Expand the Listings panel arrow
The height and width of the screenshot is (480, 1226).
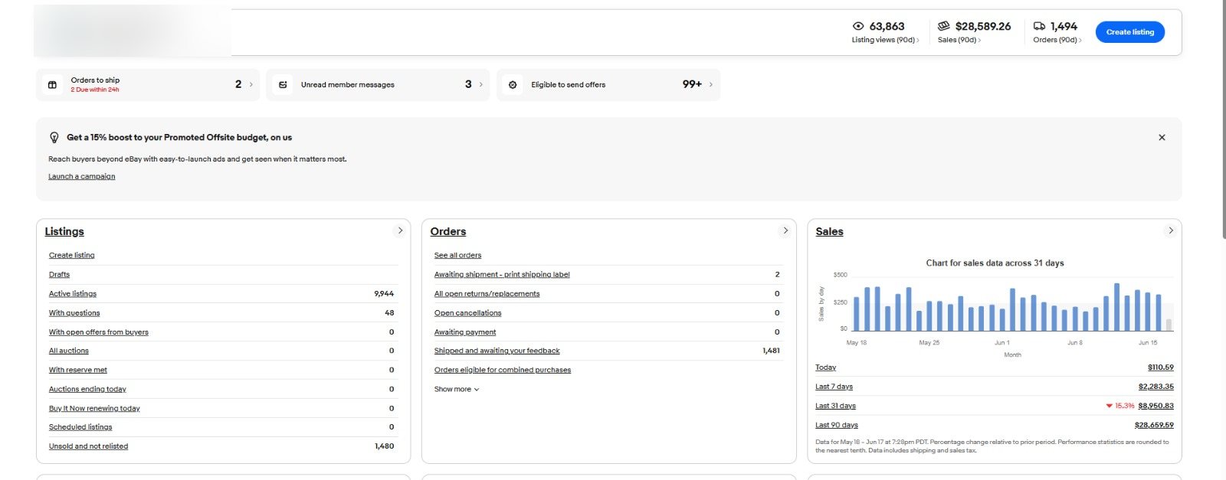pyautogui.click(x=399, y=230)
